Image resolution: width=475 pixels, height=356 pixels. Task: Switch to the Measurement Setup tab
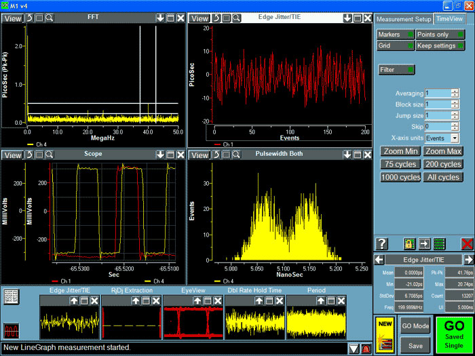404,19
